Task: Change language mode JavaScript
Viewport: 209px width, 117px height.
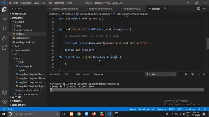Action: [x=190, y=109]
